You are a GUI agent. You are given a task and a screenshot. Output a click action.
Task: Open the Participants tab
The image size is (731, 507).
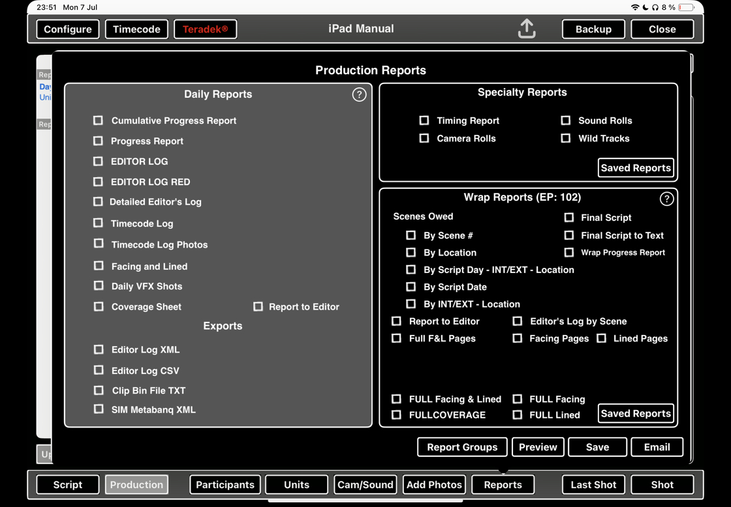pyautogui.click(x=225, y=485)
